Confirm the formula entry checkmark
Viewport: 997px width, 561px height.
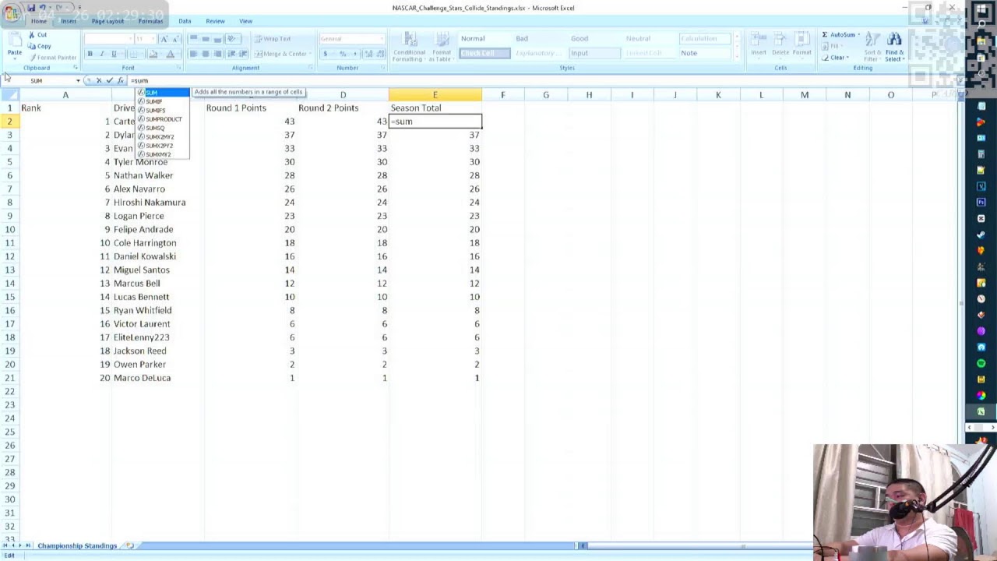click(110, 80)
